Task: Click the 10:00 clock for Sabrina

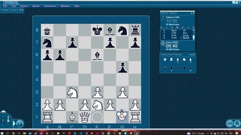Action: point(172,21)
